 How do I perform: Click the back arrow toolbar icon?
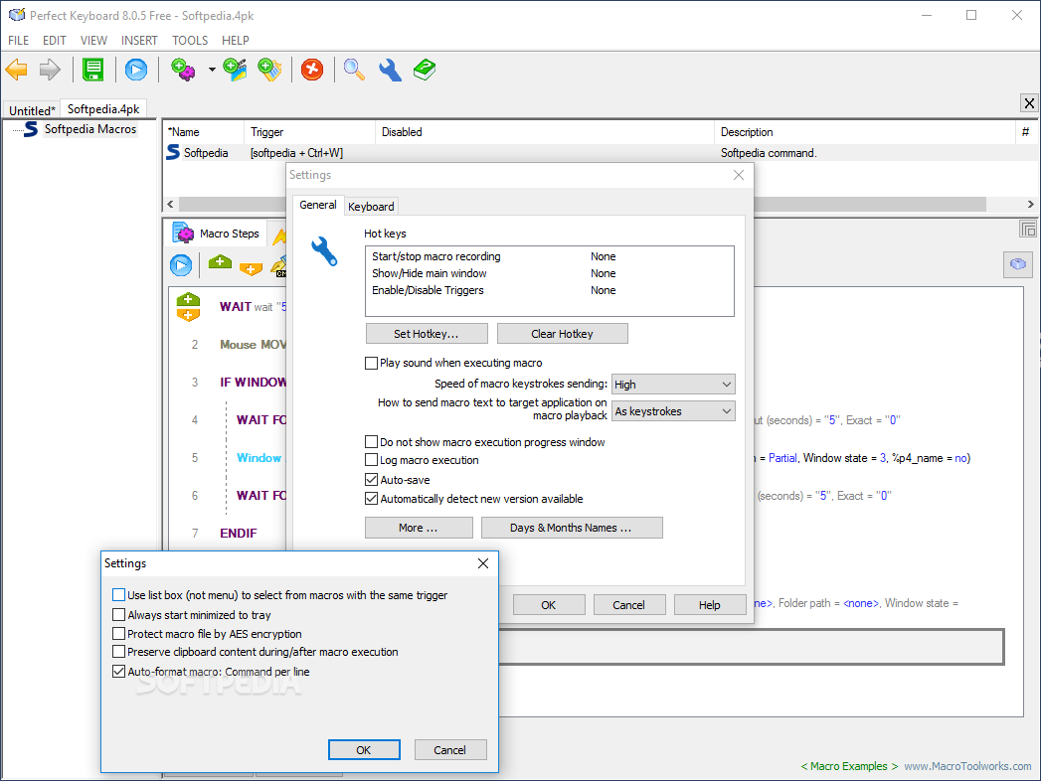pyautogui.click(x=16, y=70)
